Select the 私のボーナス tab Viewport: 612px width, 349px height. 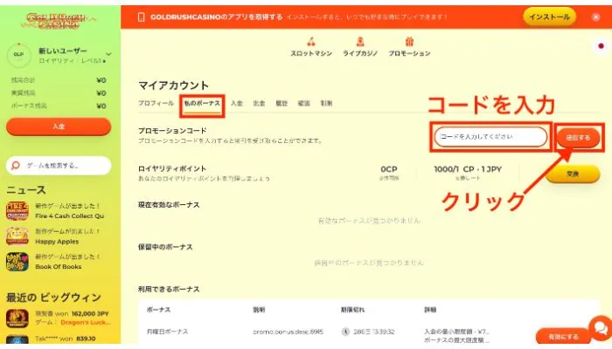pyautogui.click(x=202, y=103)
